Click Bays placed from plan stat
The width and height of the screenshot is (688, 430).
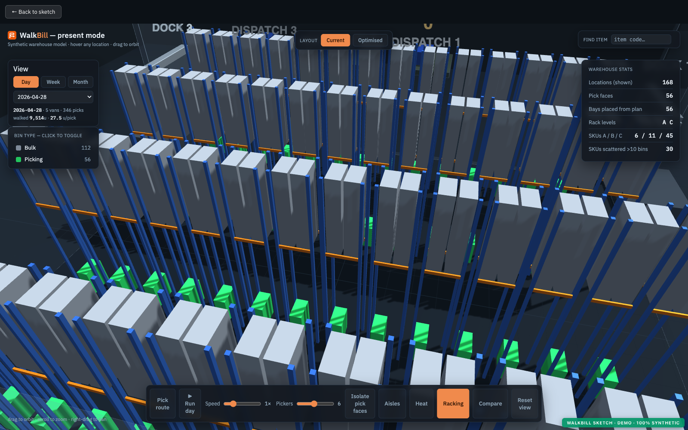[x=631, y=109]
